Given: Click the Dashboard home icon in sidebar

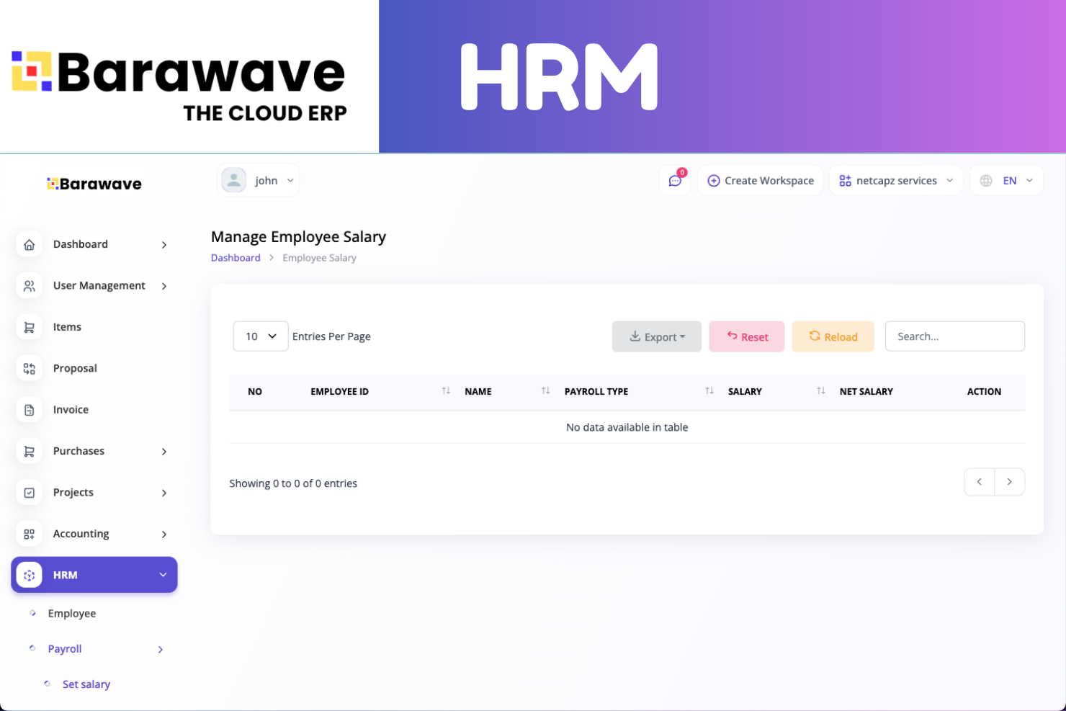Looking at the screenshot, I should (x=29, y=245).
